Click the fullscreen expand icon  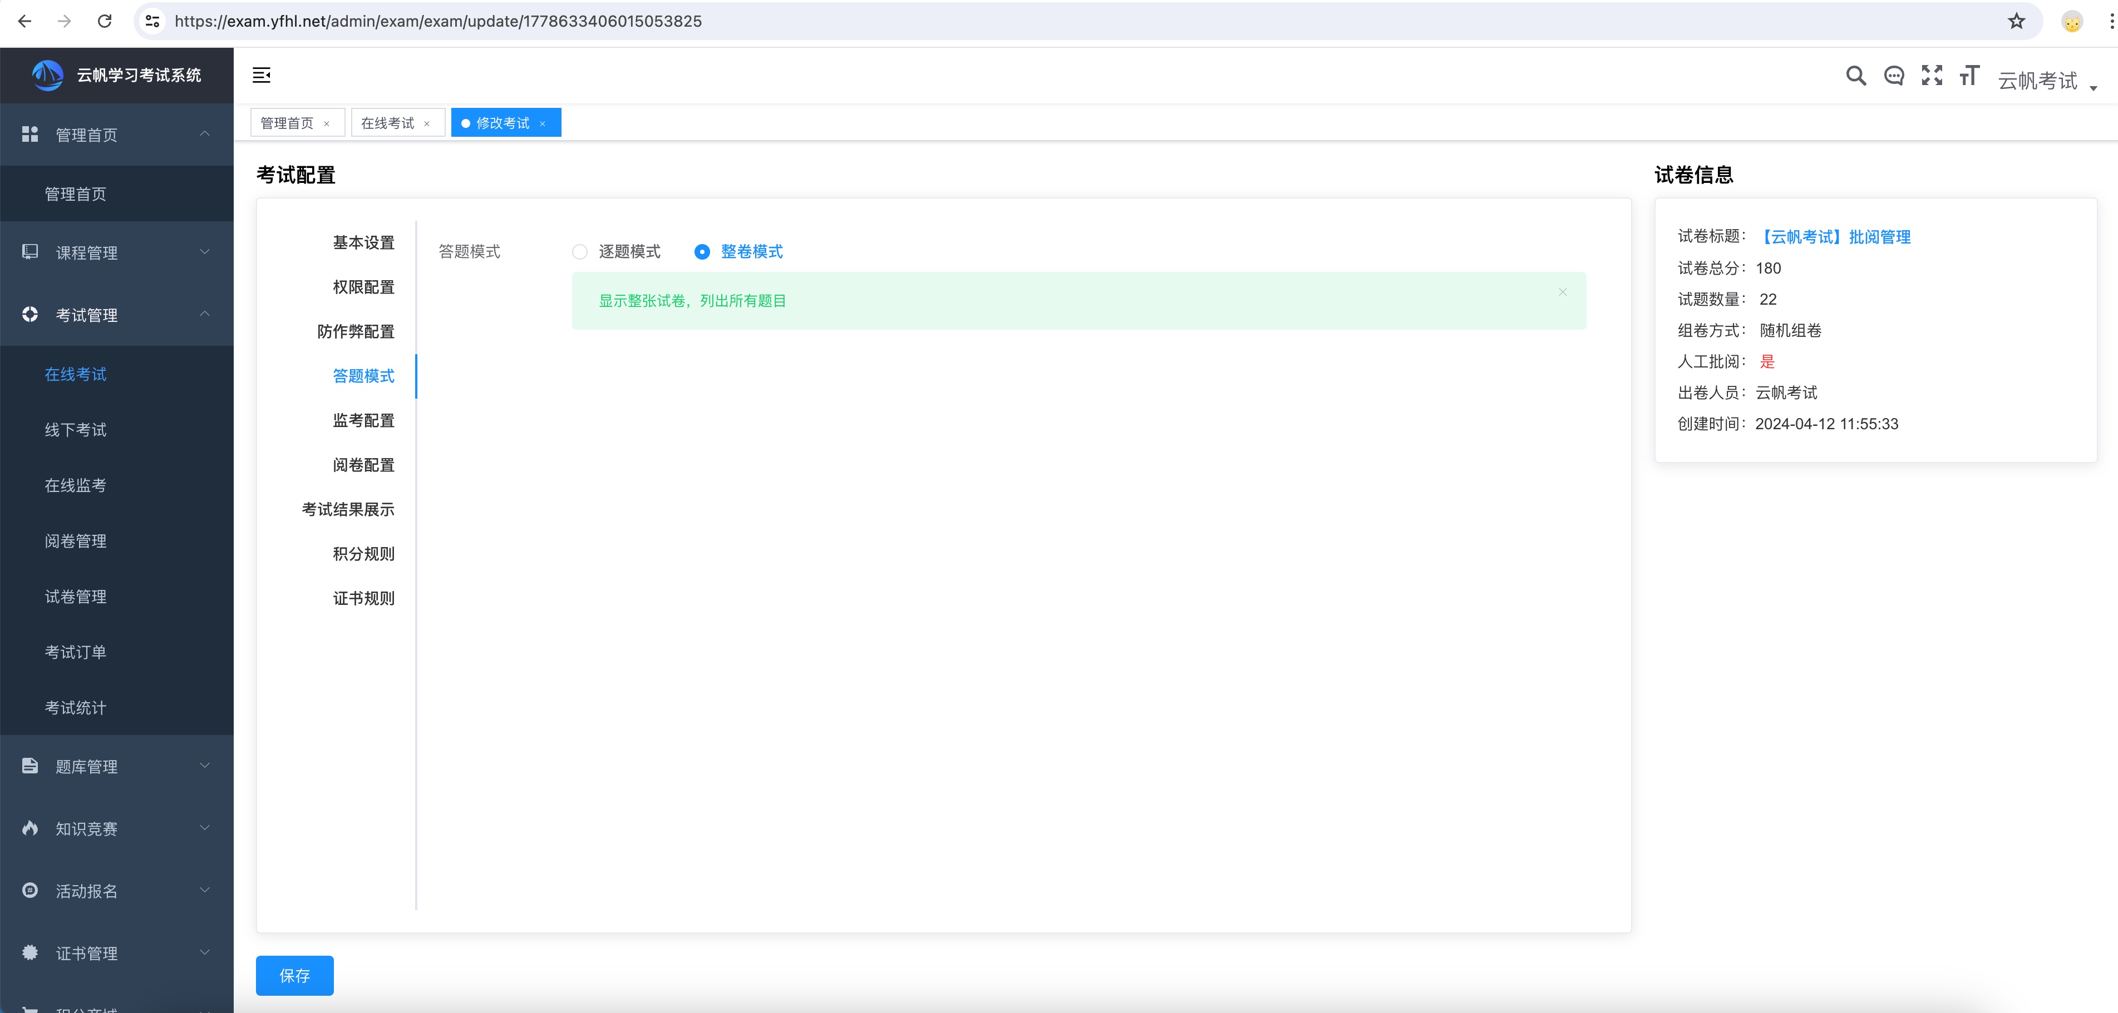tap(1932, 74)
